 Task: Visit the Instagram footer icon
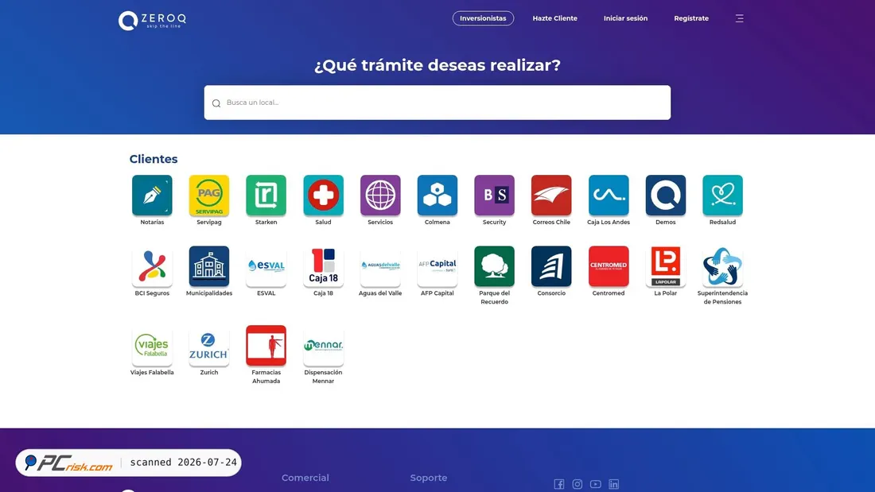(x=577, y=484)
